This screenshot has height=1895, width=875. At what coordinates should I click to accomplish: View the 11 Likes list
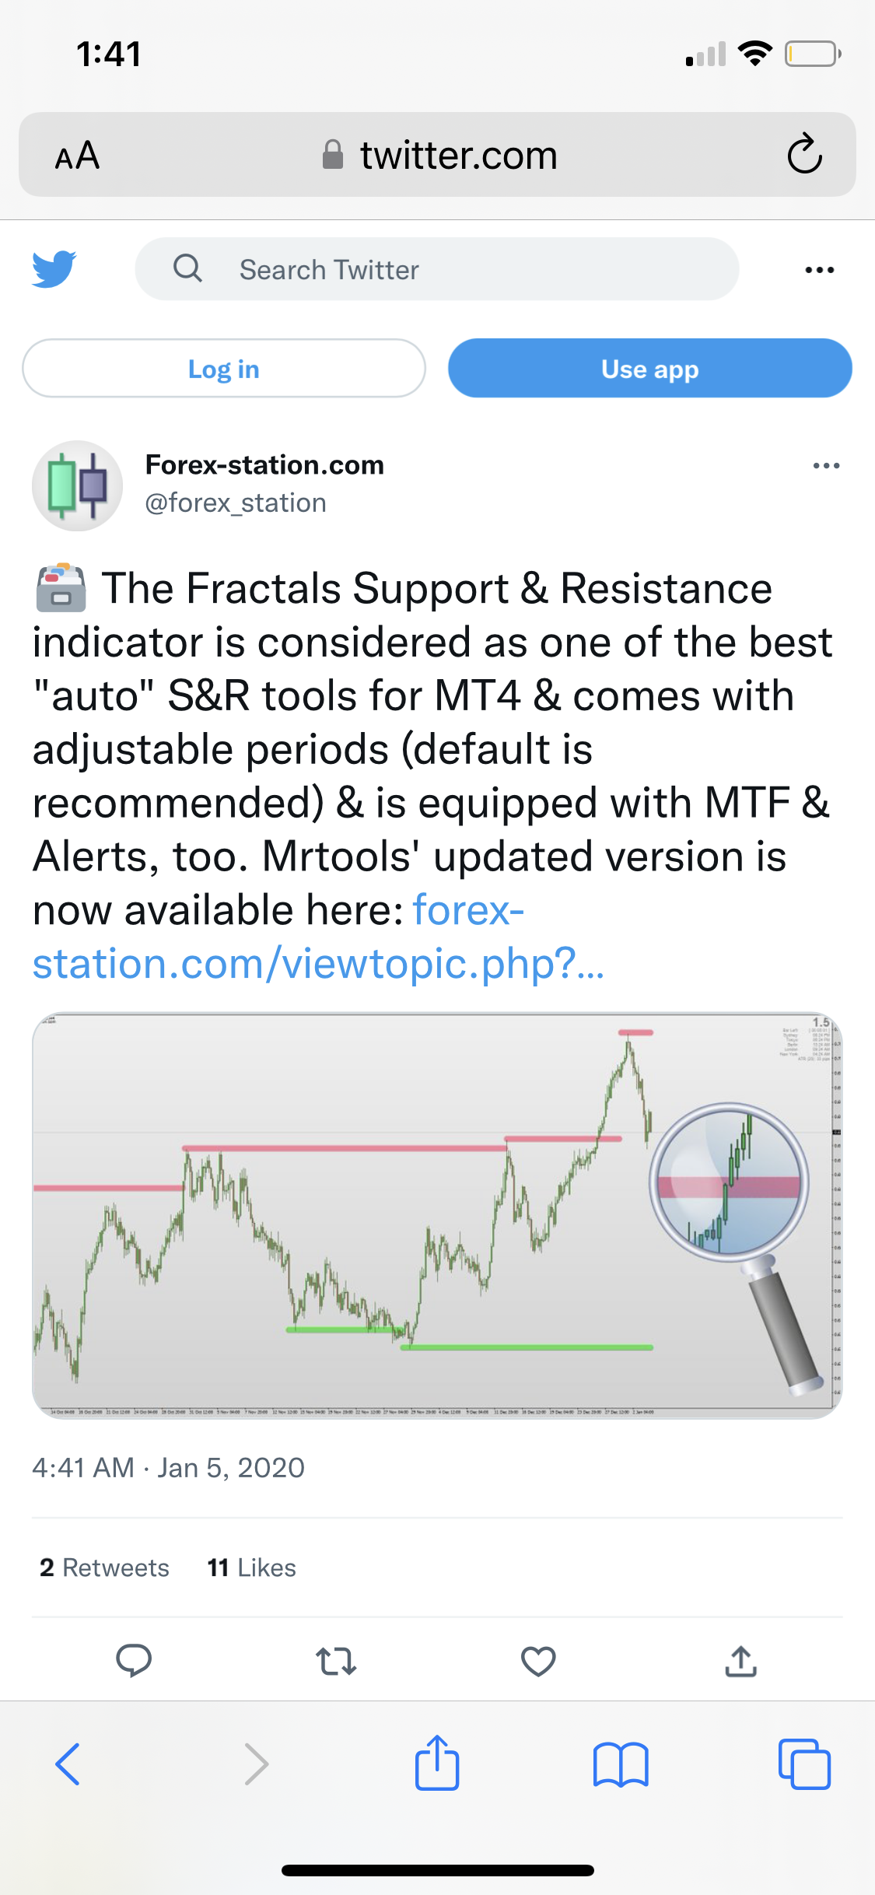tap(251, 1567)
